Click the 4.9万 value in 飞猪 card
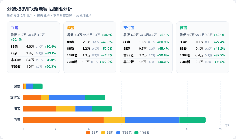This screenshot has height=139, width=236. pyautogui.click(x=30, y=47)
